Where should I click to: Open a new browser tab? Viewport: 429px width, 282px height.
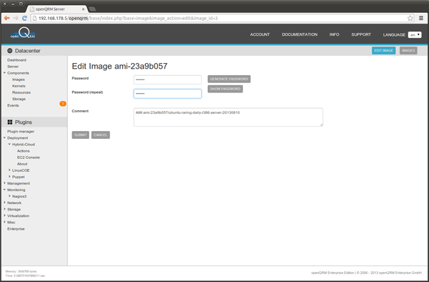[x=92, y=9]
